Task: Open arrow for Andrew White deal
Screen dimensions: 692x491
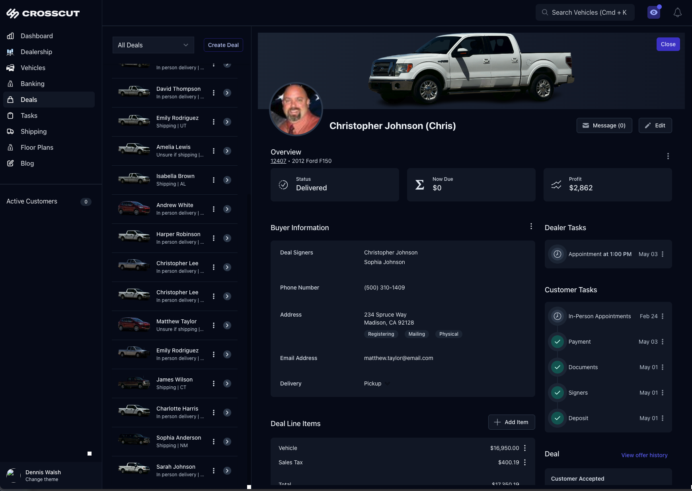Action: click(227, 209)
